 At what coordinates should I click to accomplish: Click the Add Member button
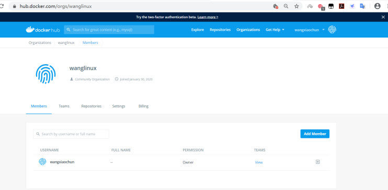(315, 134)
